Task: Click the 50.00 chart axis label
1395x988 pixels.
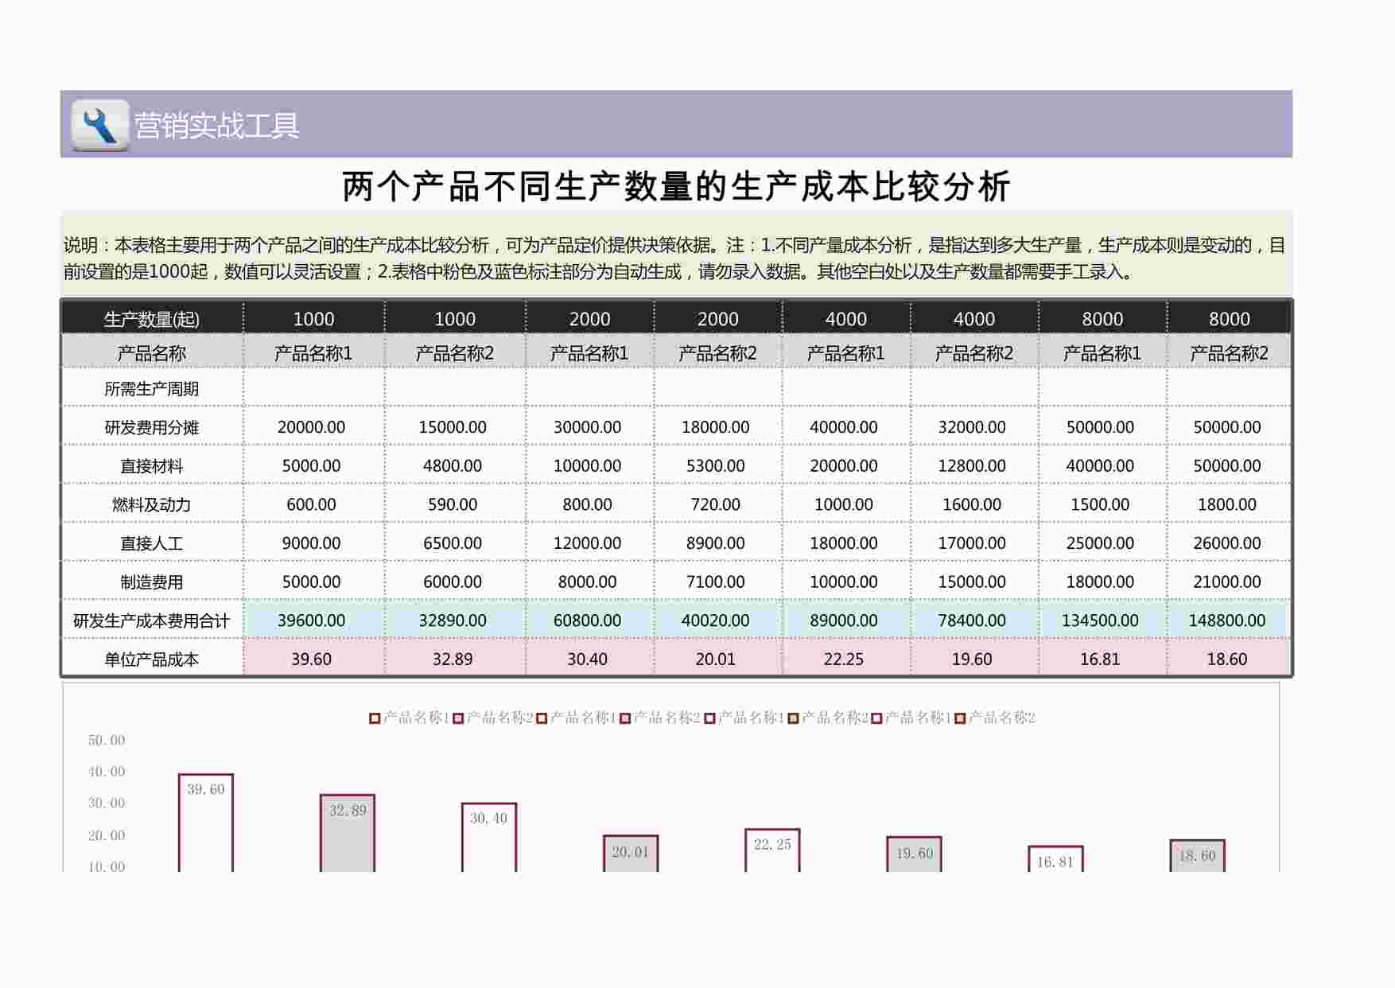Action: click(107, 741)
